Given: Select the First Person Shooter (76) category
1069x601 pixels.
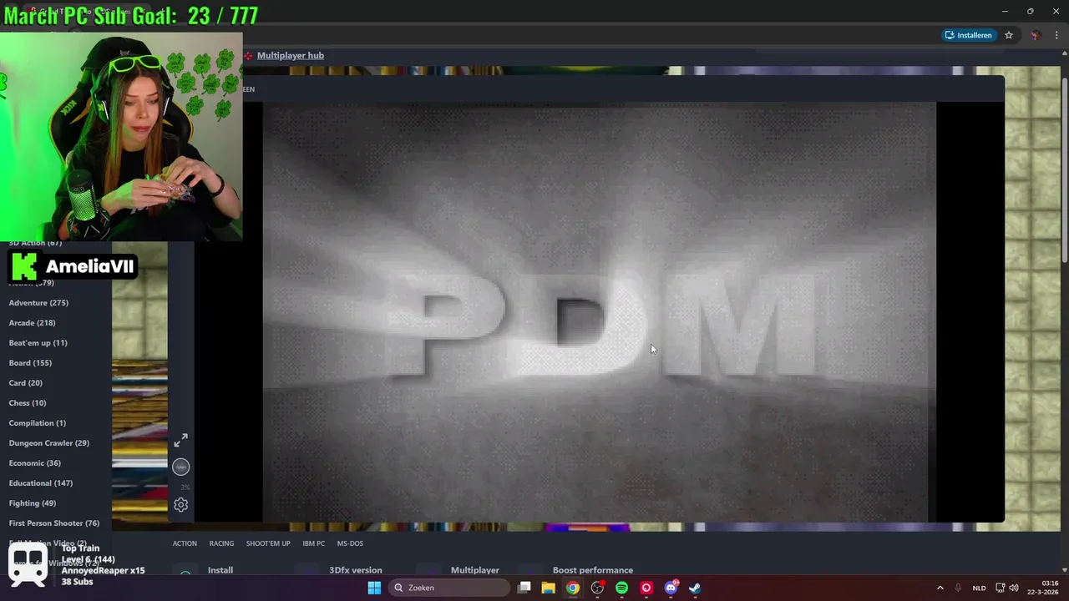Looking at the screenshot, I should 53,523.
